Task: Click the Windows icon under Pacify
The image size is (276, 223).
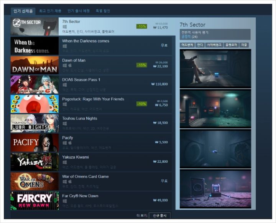Action: tap(65, 143)
